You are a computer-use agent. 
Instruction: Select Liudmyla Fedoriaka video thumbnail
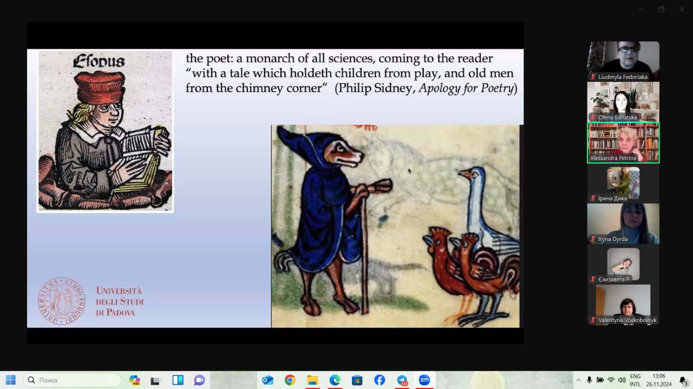(623, 61)
